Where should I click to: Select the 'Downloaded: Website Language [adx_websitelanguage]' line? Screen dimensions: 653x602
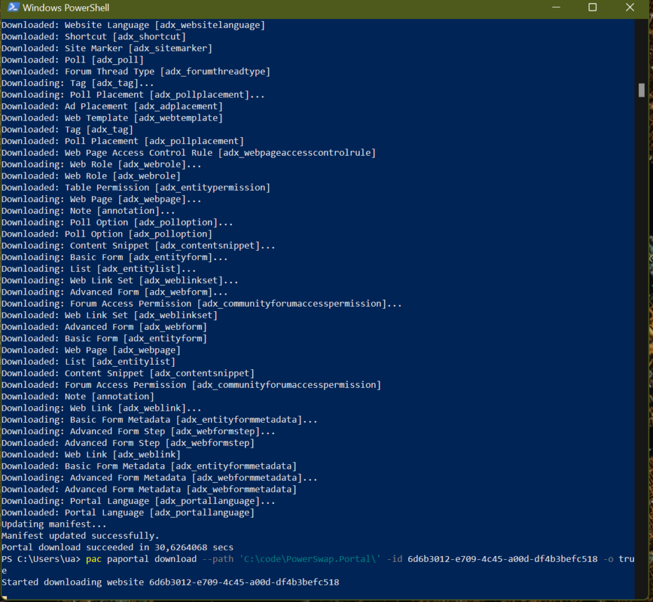133,25
